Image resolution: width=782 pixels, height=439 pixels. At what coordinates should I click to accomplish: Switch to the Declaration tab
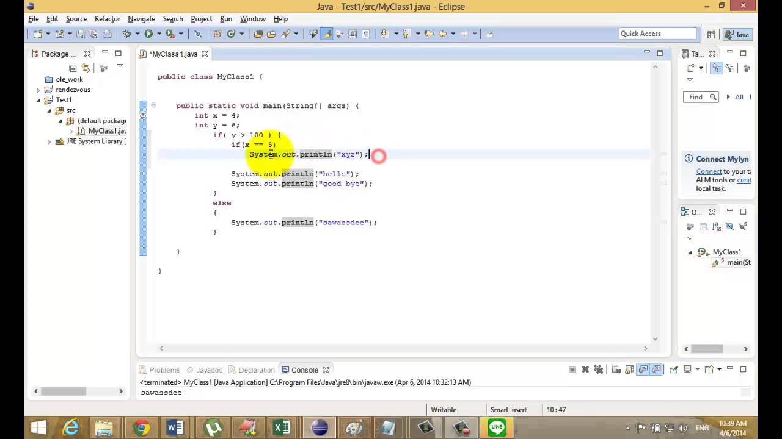click(x=252, y=369)
